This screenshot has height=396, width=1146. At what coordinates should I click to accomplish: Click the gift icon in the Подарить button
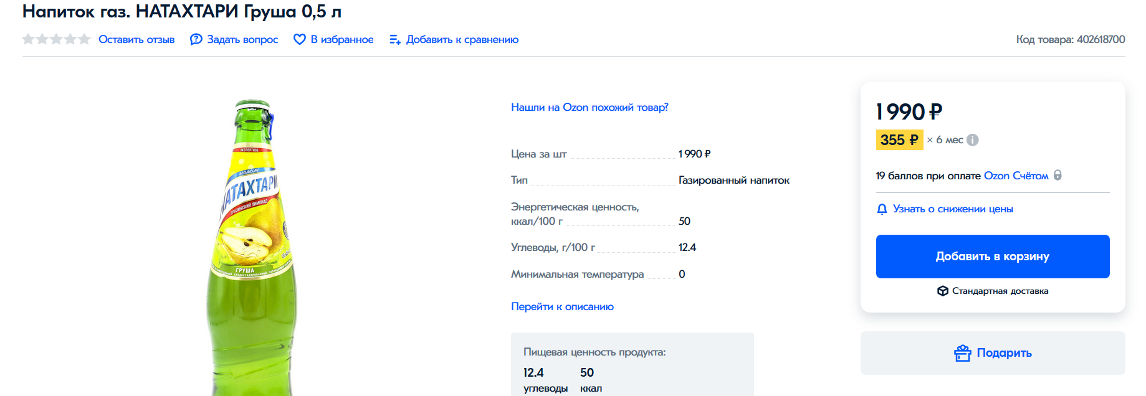pos(962,353)
